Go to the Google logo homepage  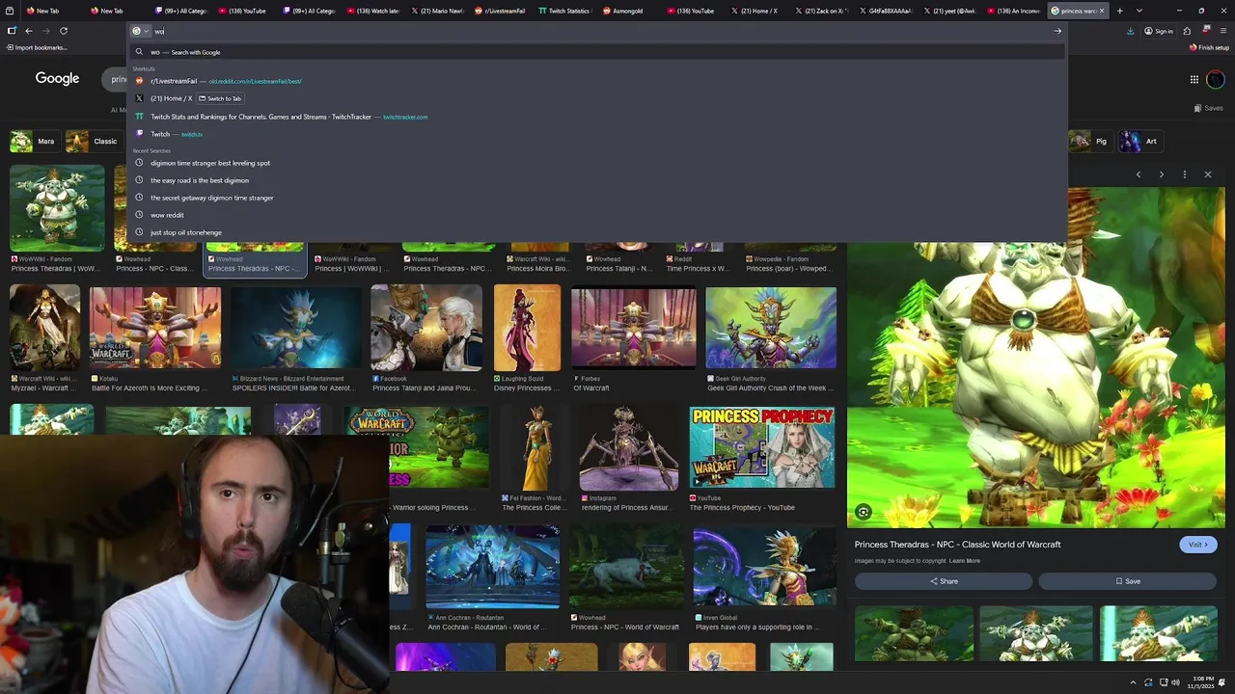point(57,79)
